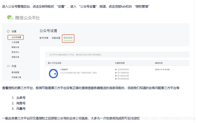The height and width of the screenshot is (123, 198).
Task: Click the WeChat logo icon
Action: pos(10,18)
